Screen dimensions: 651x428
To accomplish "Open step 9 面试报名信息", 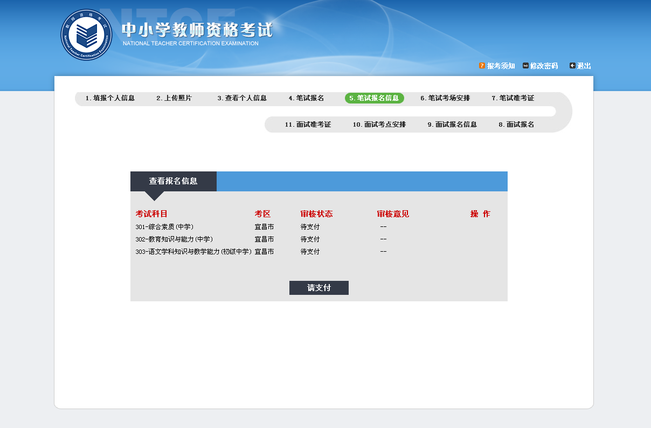I will coord(452,125).
